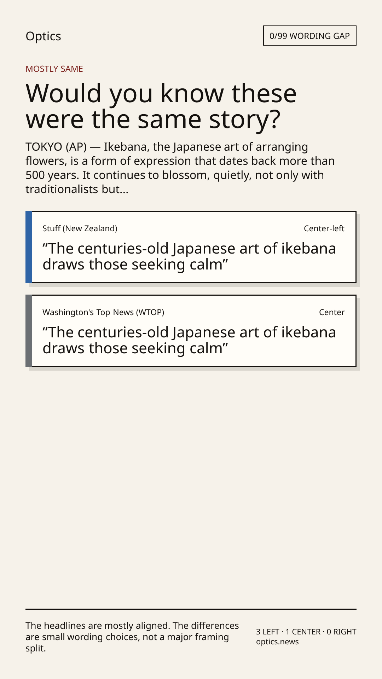The height and width of the screenshot is (679, 382).
Task: Click the Washington's Top News (WTOP) source name
Action: pyautogui.click(x=103, y=312)
